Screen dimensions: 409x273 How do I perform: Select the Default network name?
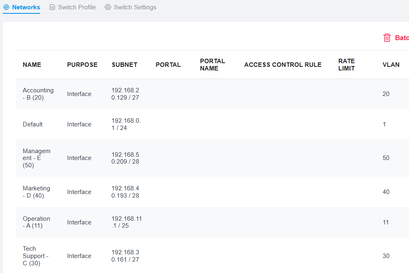pos(32,124)
